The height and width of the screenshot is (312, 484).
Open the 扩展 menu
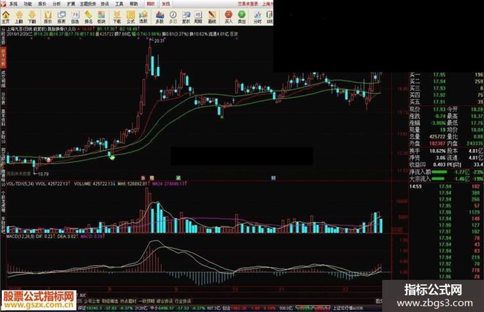[71, 4]
